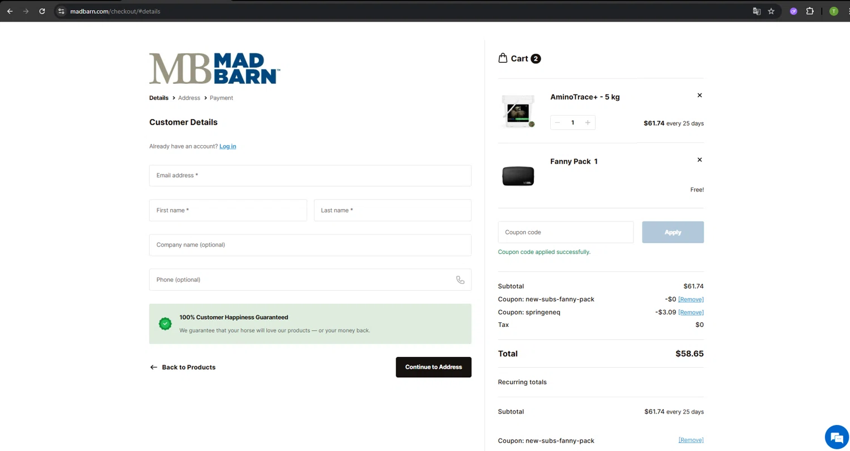This screenshot has height=451, width=850.
Task: Click the phone icon in Phone field
Action: 460,280
